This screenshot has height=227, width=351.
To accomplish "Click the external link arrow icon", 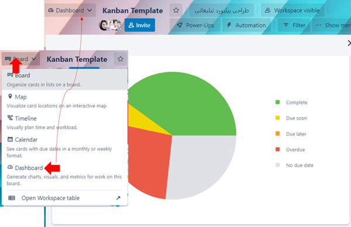I will (118, 198).
